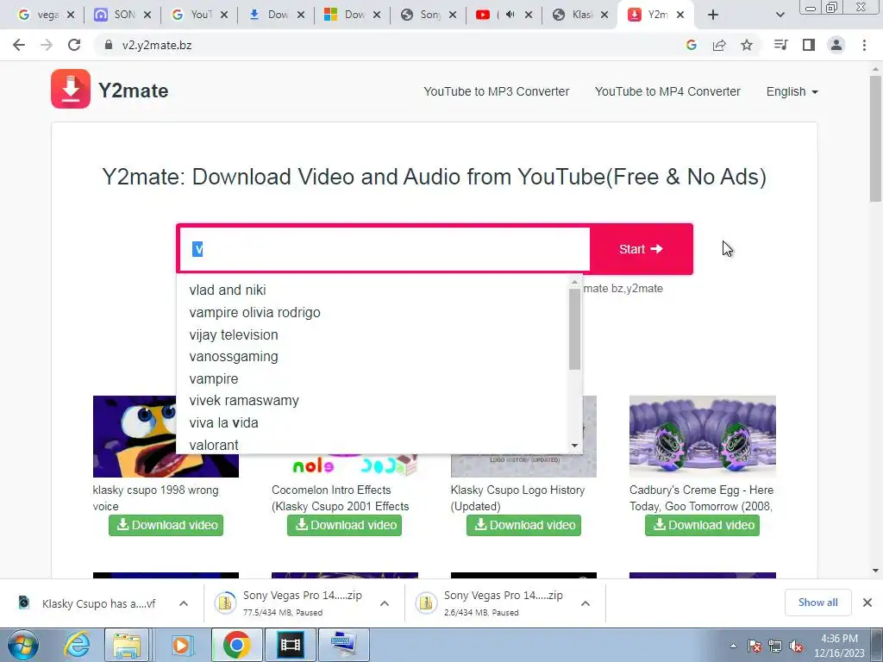This screenshot has width=883, height=662.
Task: Click the network icon in the system tray
Action: coord(775,646)
